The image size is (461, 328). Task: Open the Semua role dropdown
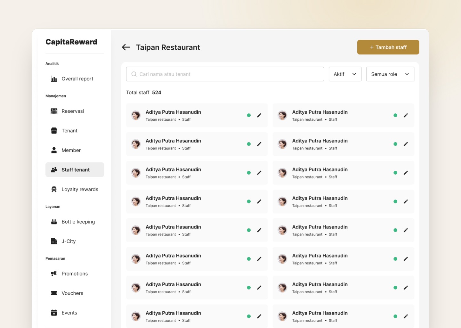(390, 74)
